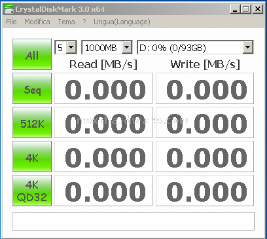This screenshot has width=267, height=239.
Task: Open the test count dropdown showing 5
Action: tap(65, 47)
